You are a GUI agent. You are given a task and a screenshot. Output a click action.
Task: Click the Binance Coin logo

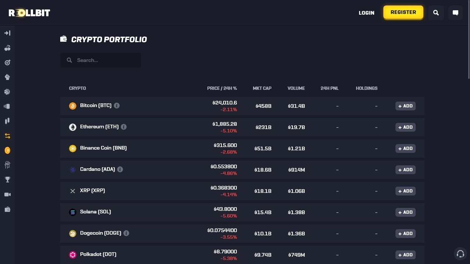point(73,148)
